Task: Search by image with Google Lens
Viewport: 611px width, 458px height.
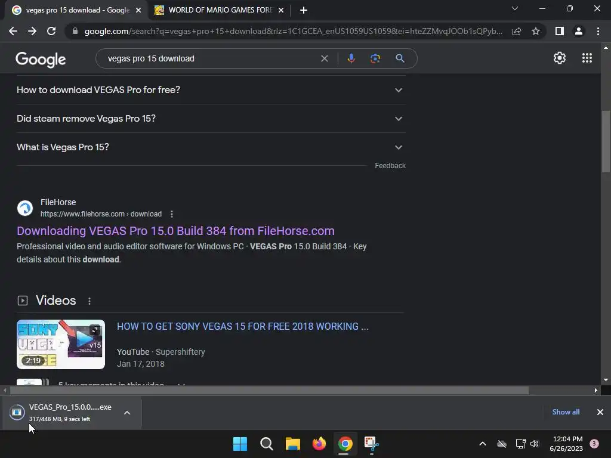Action: [x=375, y=58]
